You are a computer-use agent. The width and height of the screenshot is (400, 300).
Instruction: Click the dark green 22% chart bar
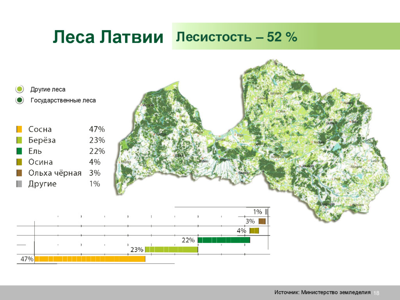[x=224, y=240]
